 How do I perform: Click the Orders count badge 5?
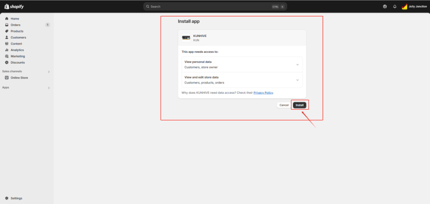47,25
